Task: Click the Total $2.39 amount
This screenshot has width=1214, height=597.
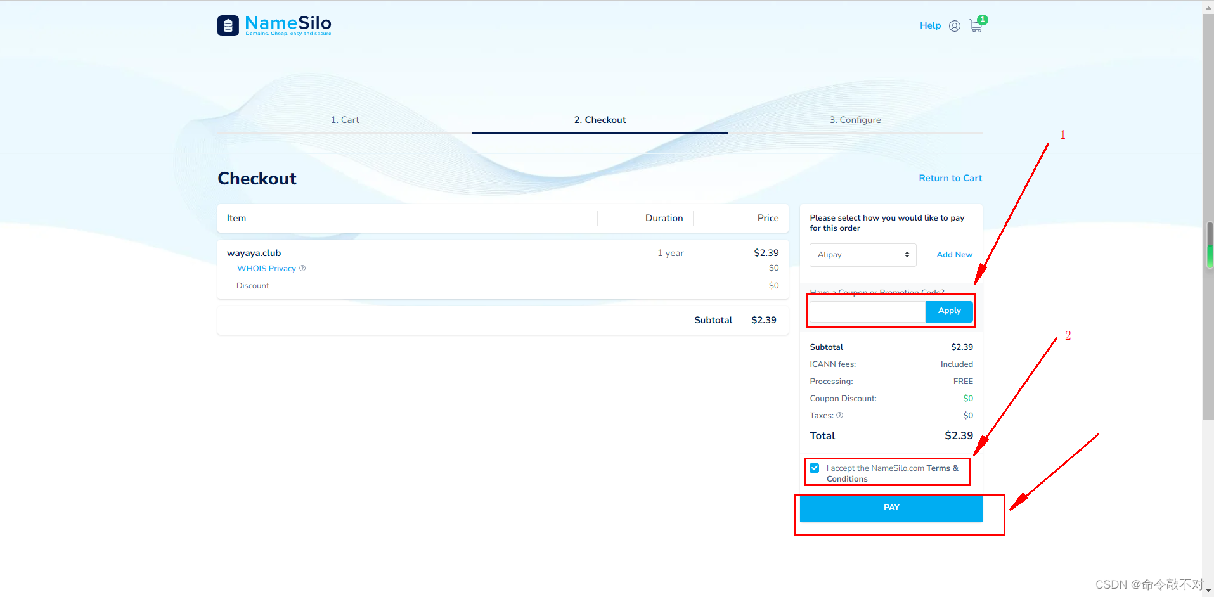Action: coord(959,435)
